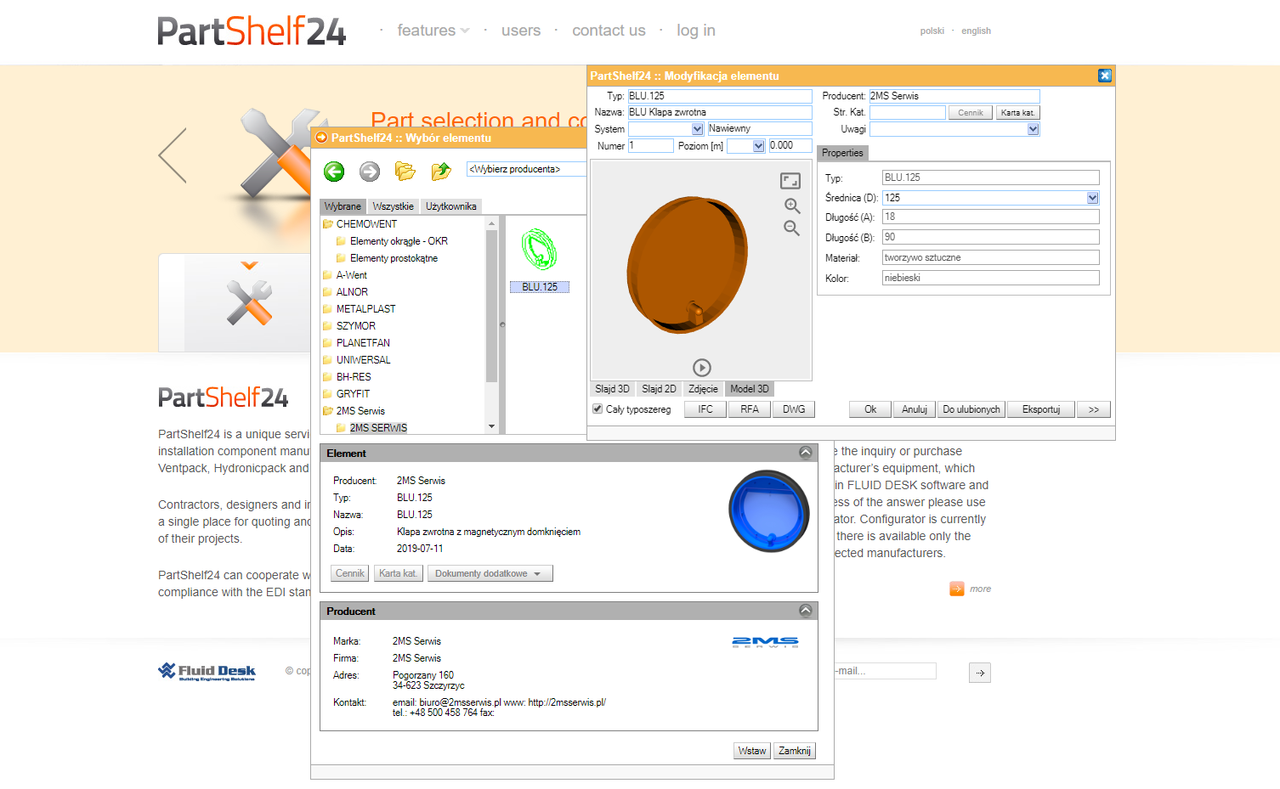The width and height of the screenshot is (1280, 789).
Task: Click the grey forward arrow icon
Action: pyautogui.click(x=370, y=172)
